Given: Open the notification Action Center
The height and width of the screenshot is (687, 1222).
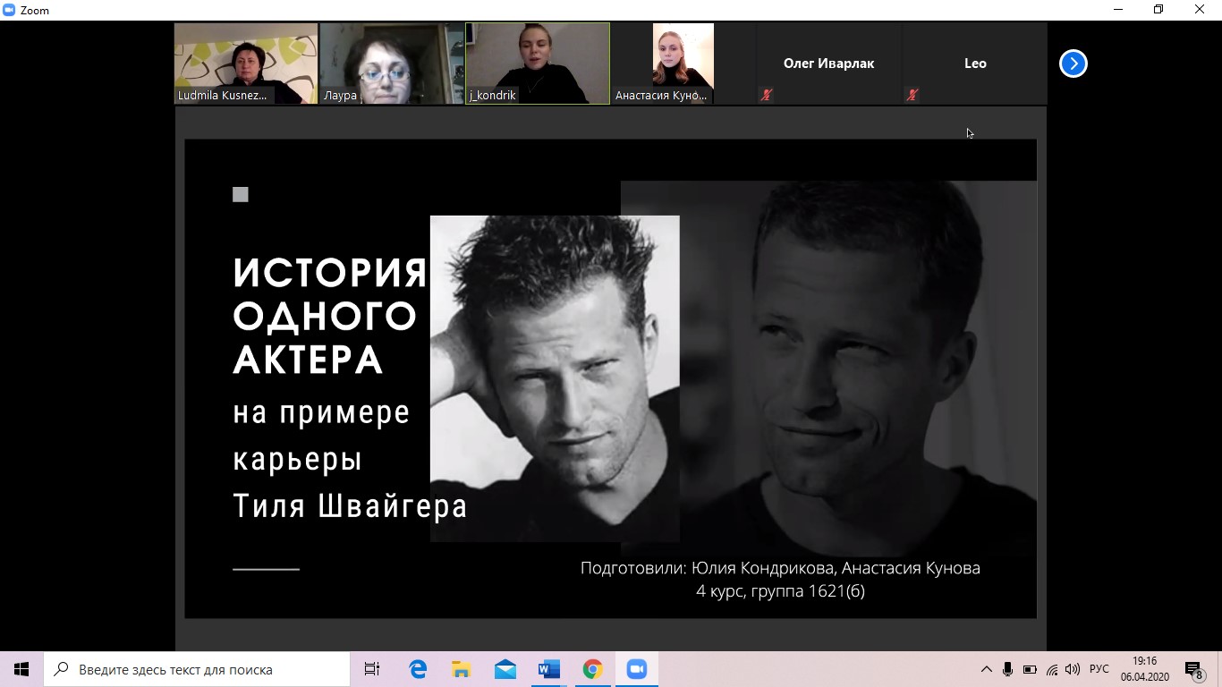Looking at the screenshot, I should click(x=1193, y=669).
